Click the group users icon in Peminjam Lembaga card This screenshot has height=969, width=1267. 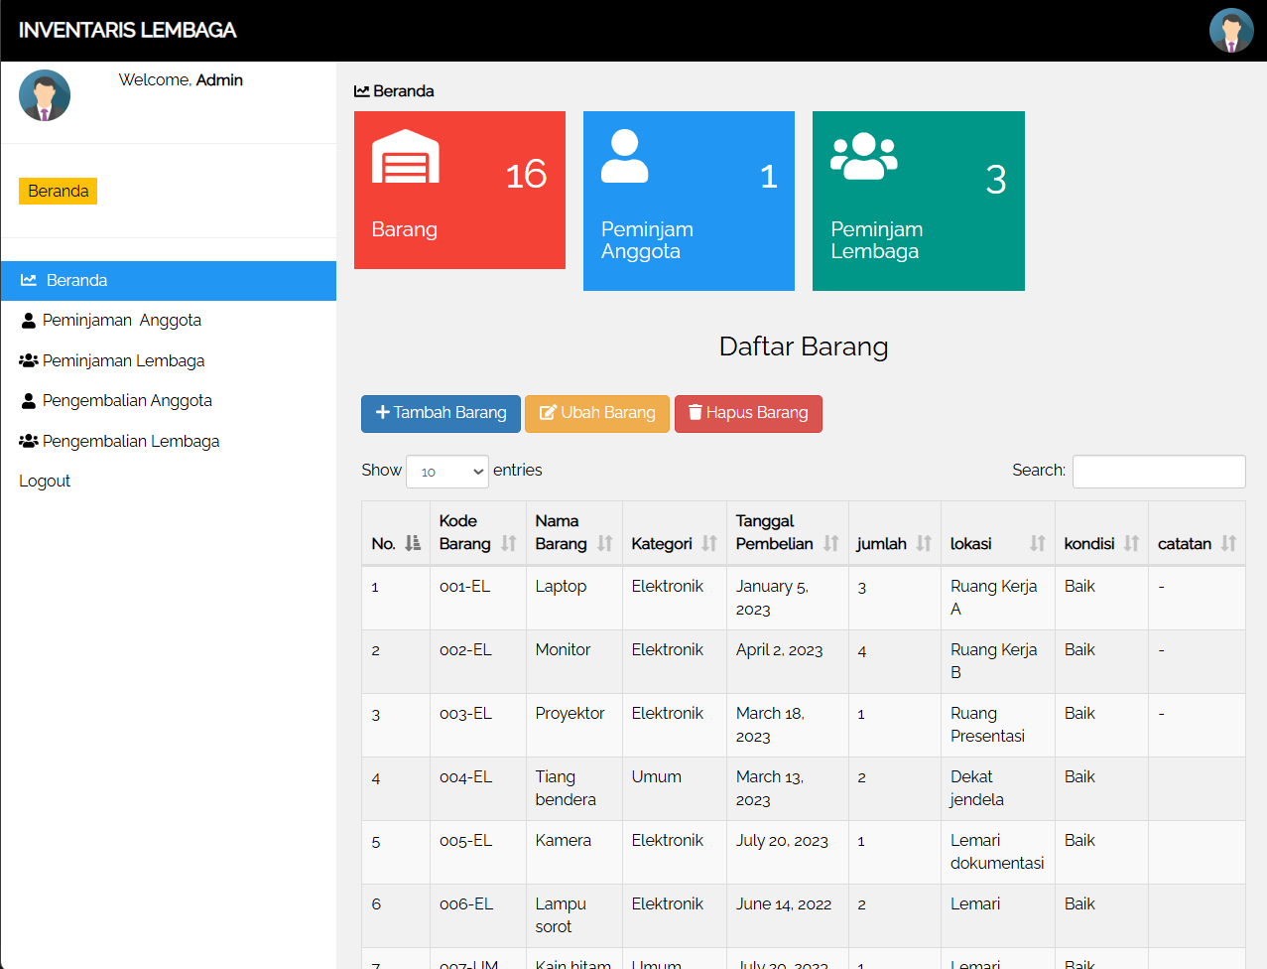863,157
